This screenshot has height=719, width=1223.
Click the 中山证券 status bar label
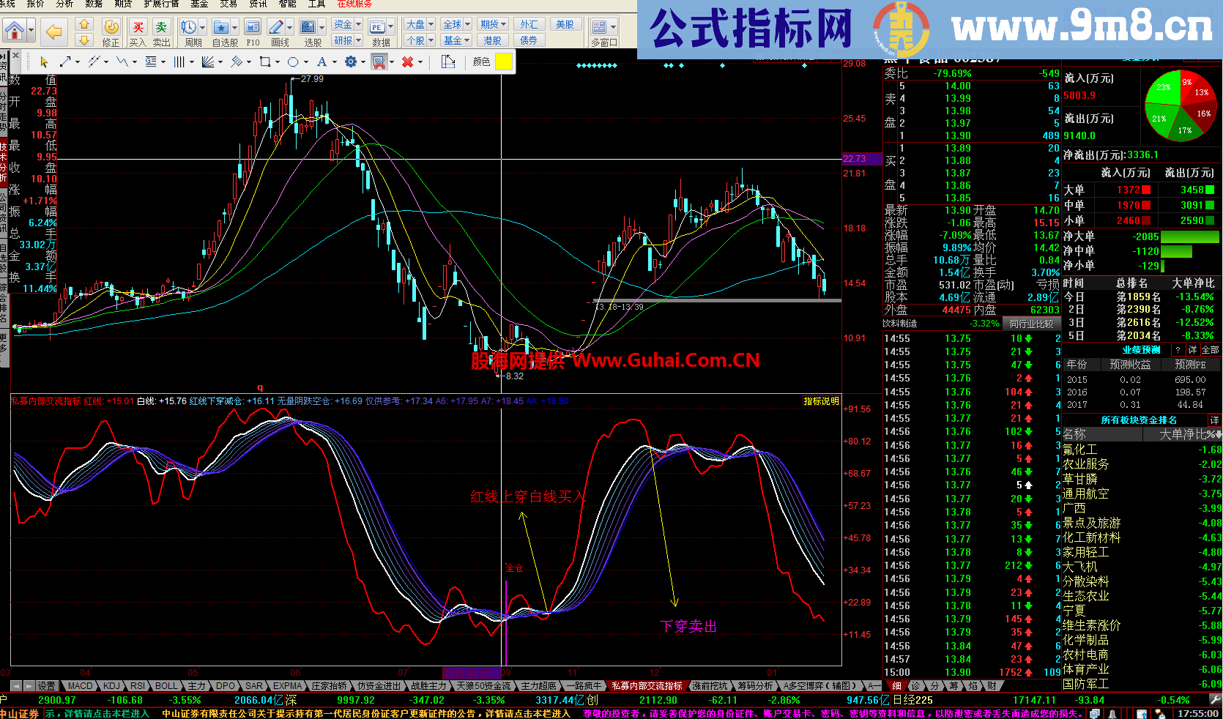(20, 713)
